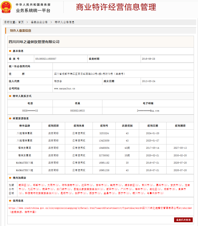Click right number 13423859
This screenshot has height=226, width=198.
104,140
